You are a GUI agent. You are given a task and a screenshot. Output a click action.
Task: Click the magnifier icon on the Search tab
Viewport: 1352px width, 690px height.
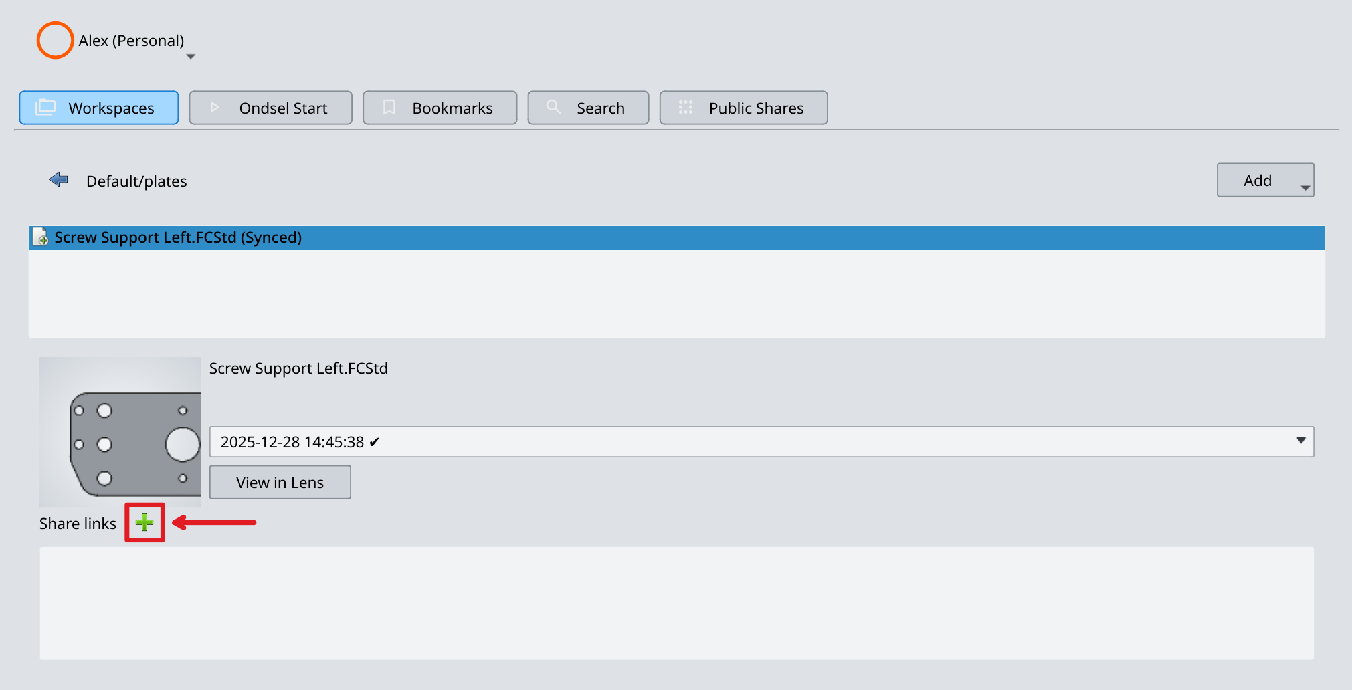[553, 107]
